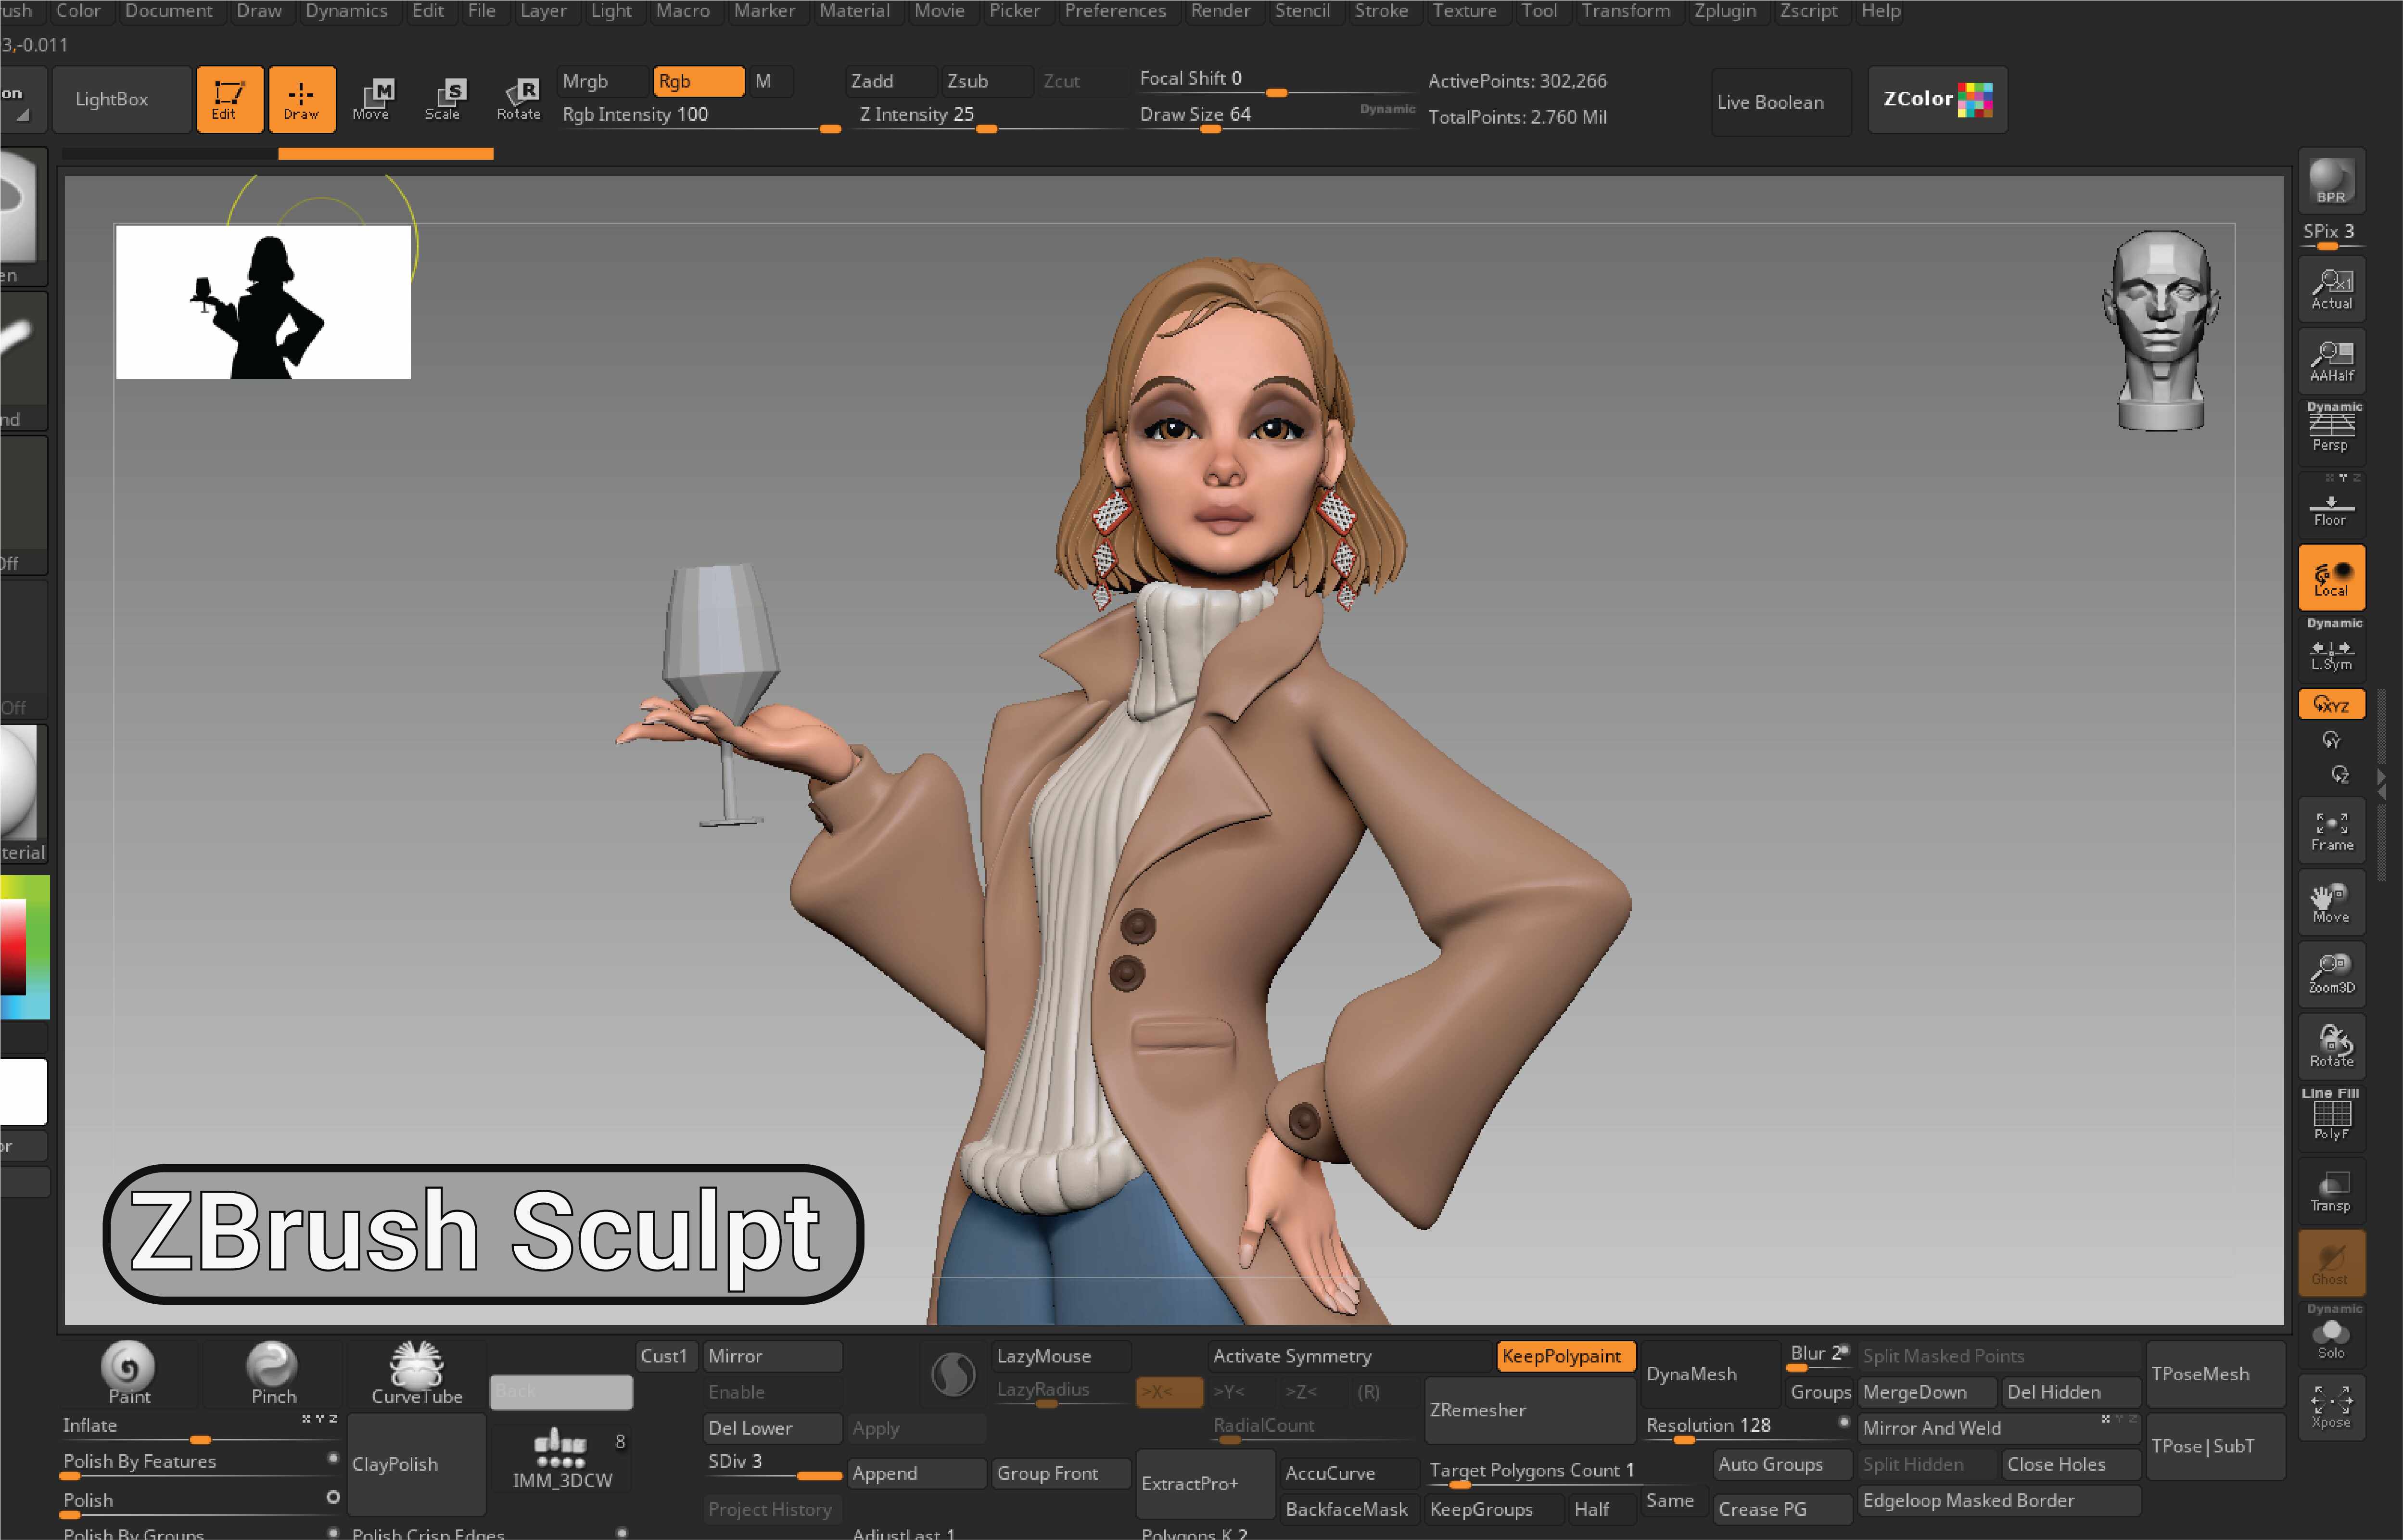Click the DynaMesh Resolution 128 slider
The height and width of the screenshot is (1540, 2403).
click(1747, 1427)
